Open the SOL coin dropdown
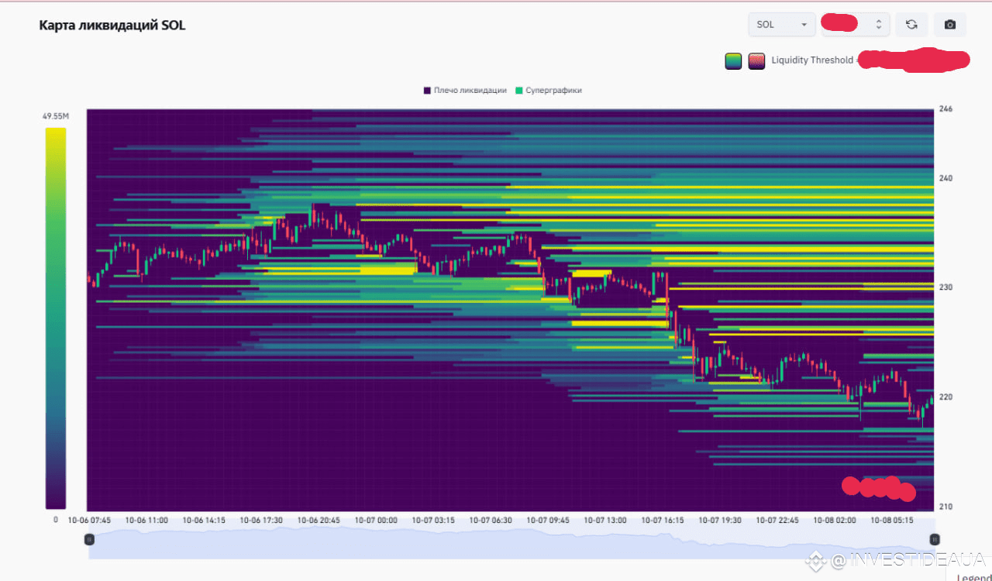 click(781, 25)
